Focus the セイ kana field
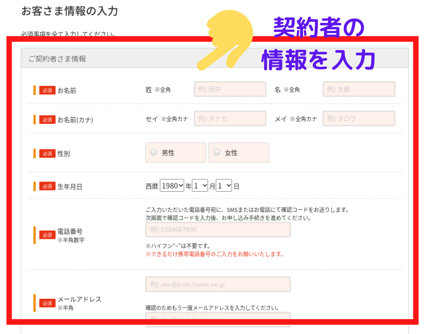The image size is (424, 334). (230, 119)
